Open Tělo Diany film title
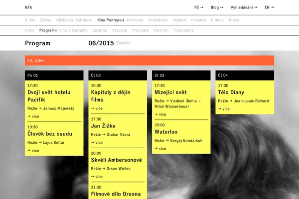Screen dimensions: 299x199 (x=231, y=93)
